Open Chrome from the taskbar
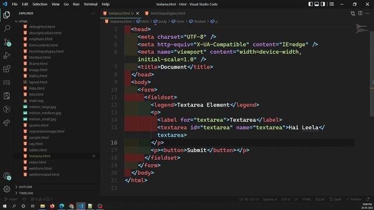This screenshot has height=210, width=374. coord(71,206)
